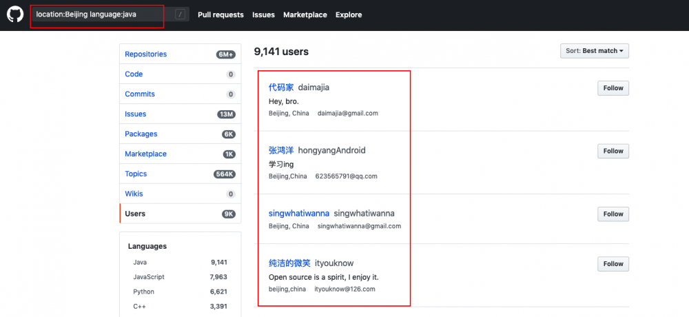Image resolution: width=689 pixels, height=317 pixels.
Task: Click the 9,141 users heading
Action: [x=281, y=52]
